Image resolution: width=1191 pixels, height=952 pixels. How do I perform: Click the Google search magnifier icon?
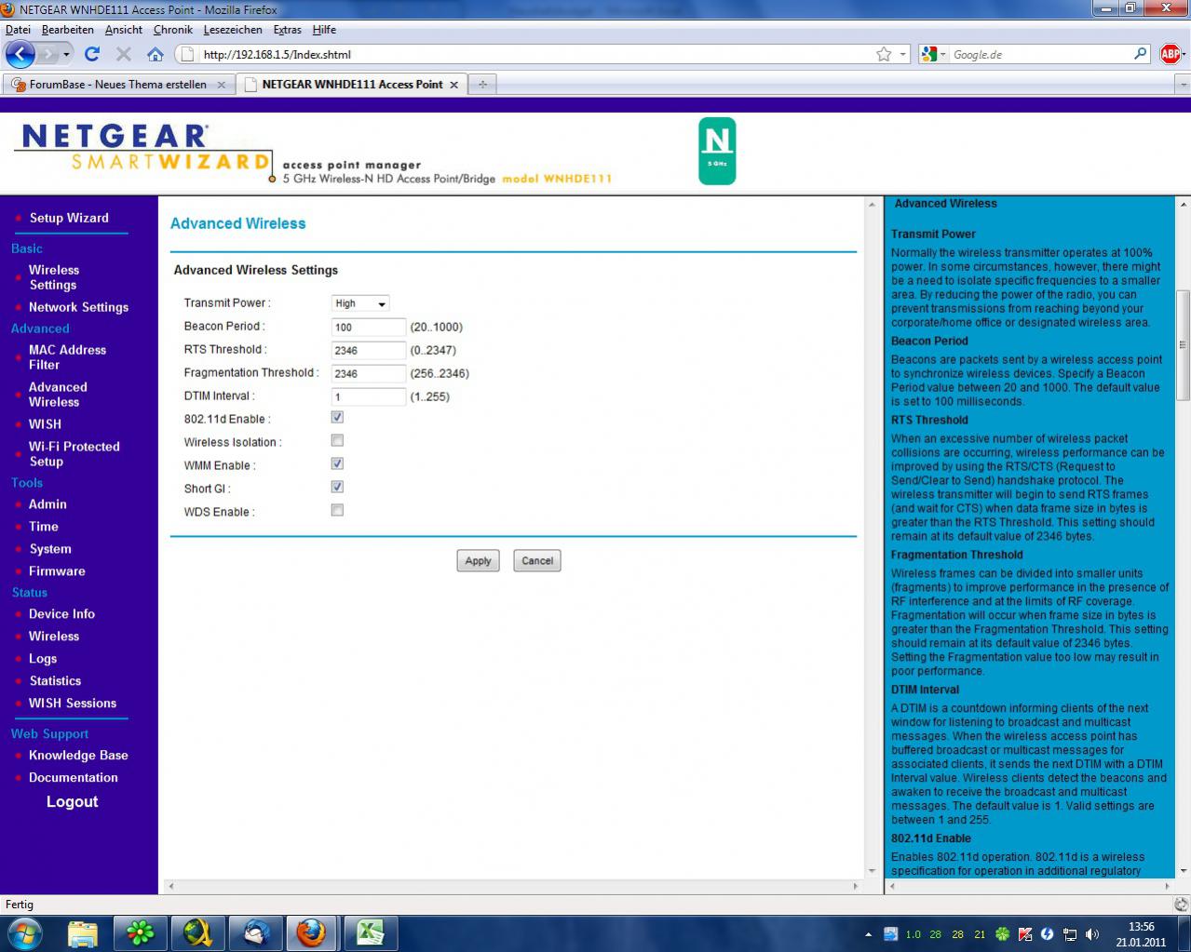[1141, 54]
